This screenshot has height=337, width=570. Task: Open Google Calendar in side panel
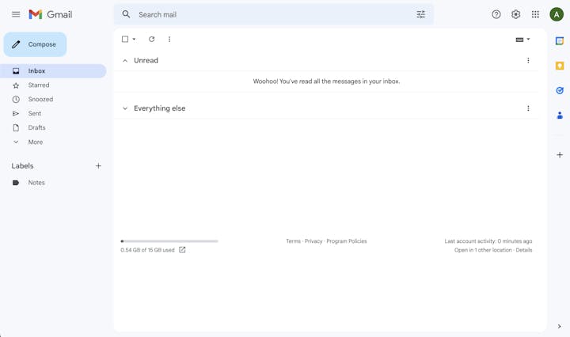[x=560, y=40]
